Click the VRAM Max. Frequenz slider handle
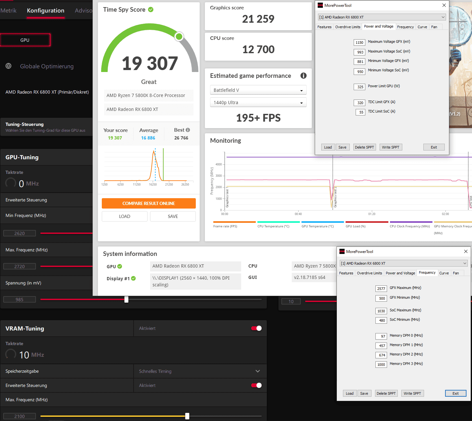 (187, 416)
